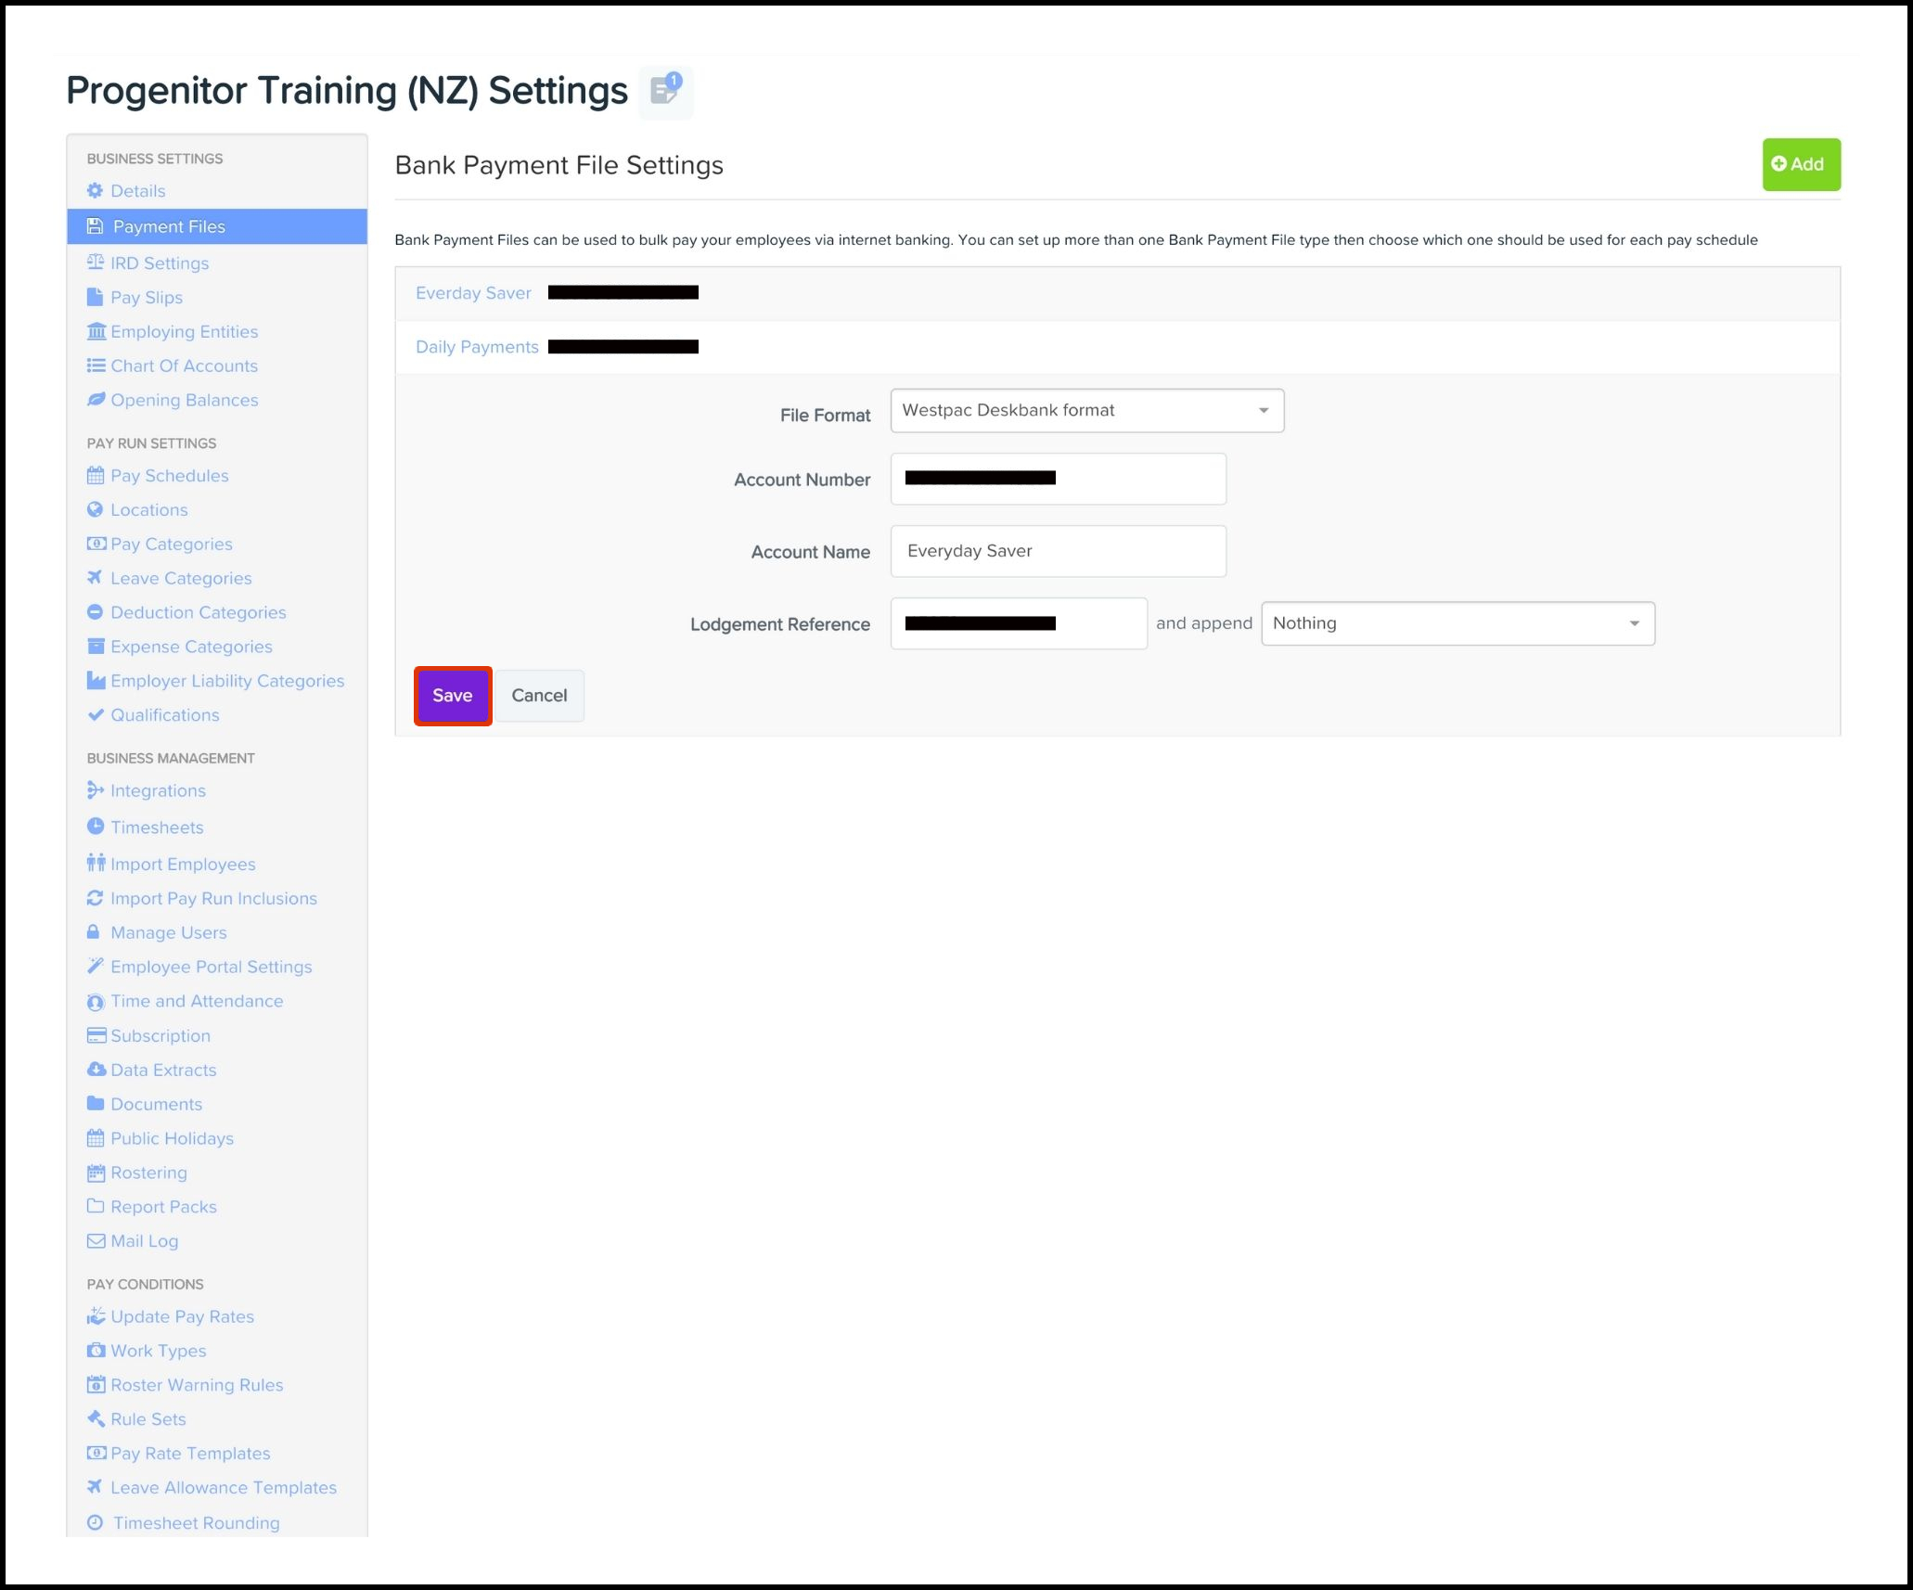Open Chart Of Accounts settings
Viewport: 1913px width, 1590px height.
(x=184, y=365)
